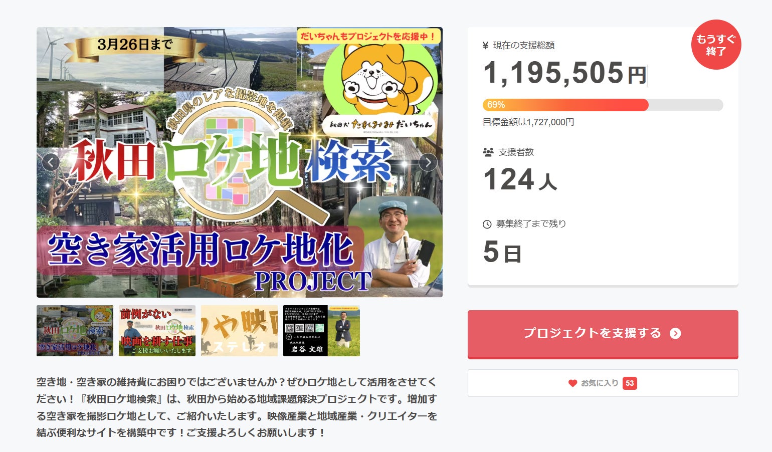Click the supporters people icon
Screen dimensions: 772x452
click(x=488, y=152)
